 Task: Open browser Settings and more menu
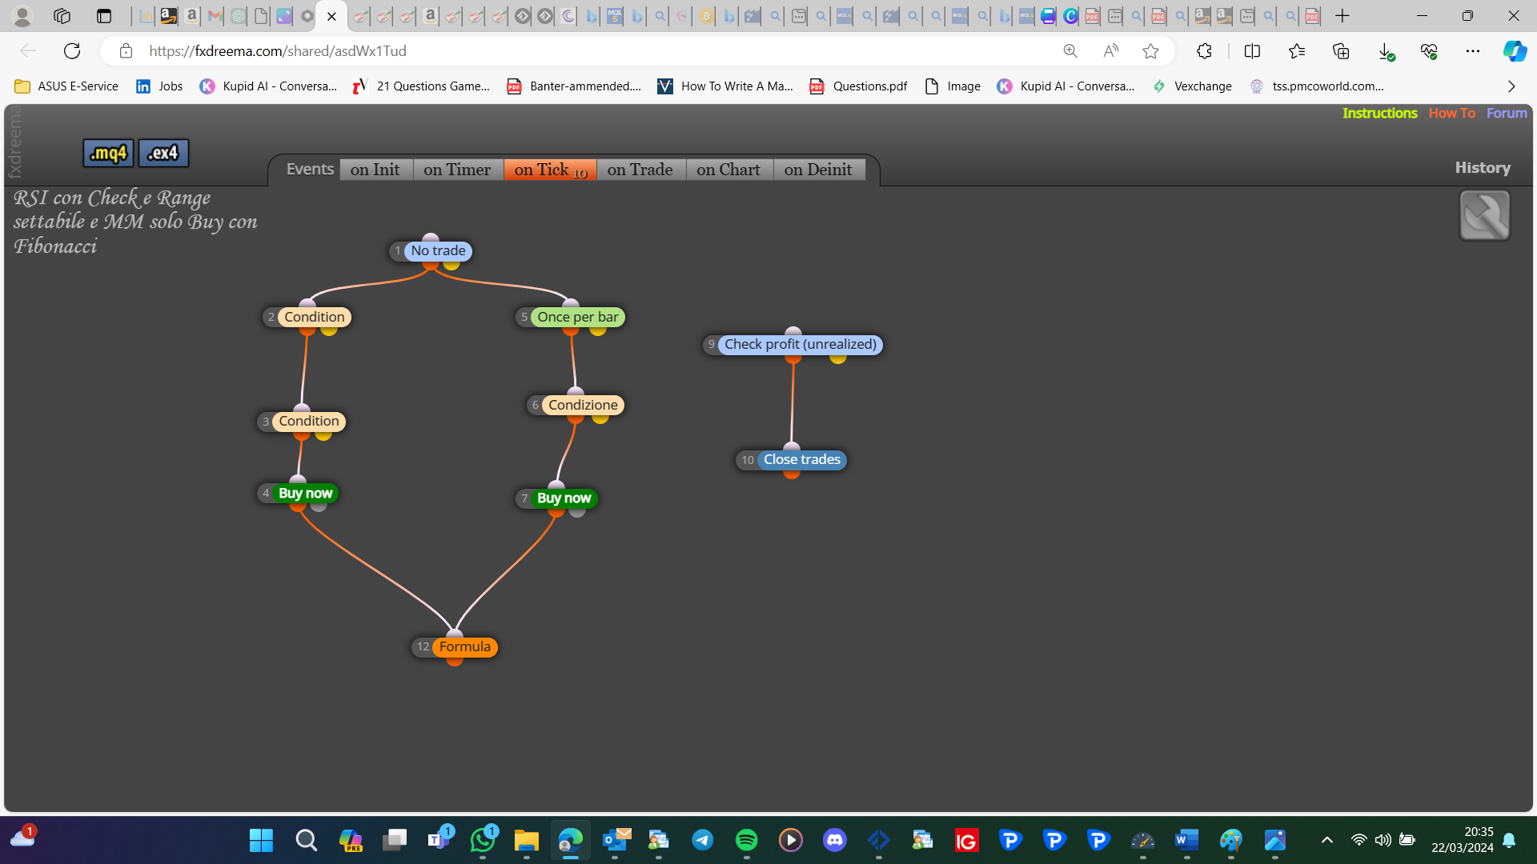pos(1473,51)
